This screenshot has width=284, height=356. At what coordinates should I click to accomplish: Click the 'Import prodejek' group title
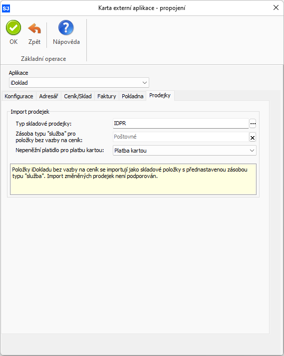(x=30, y=112)
